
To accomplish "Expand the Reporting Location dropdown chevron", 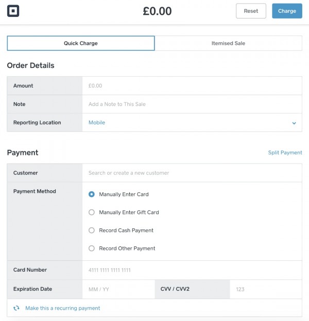I will pos(294,123).
